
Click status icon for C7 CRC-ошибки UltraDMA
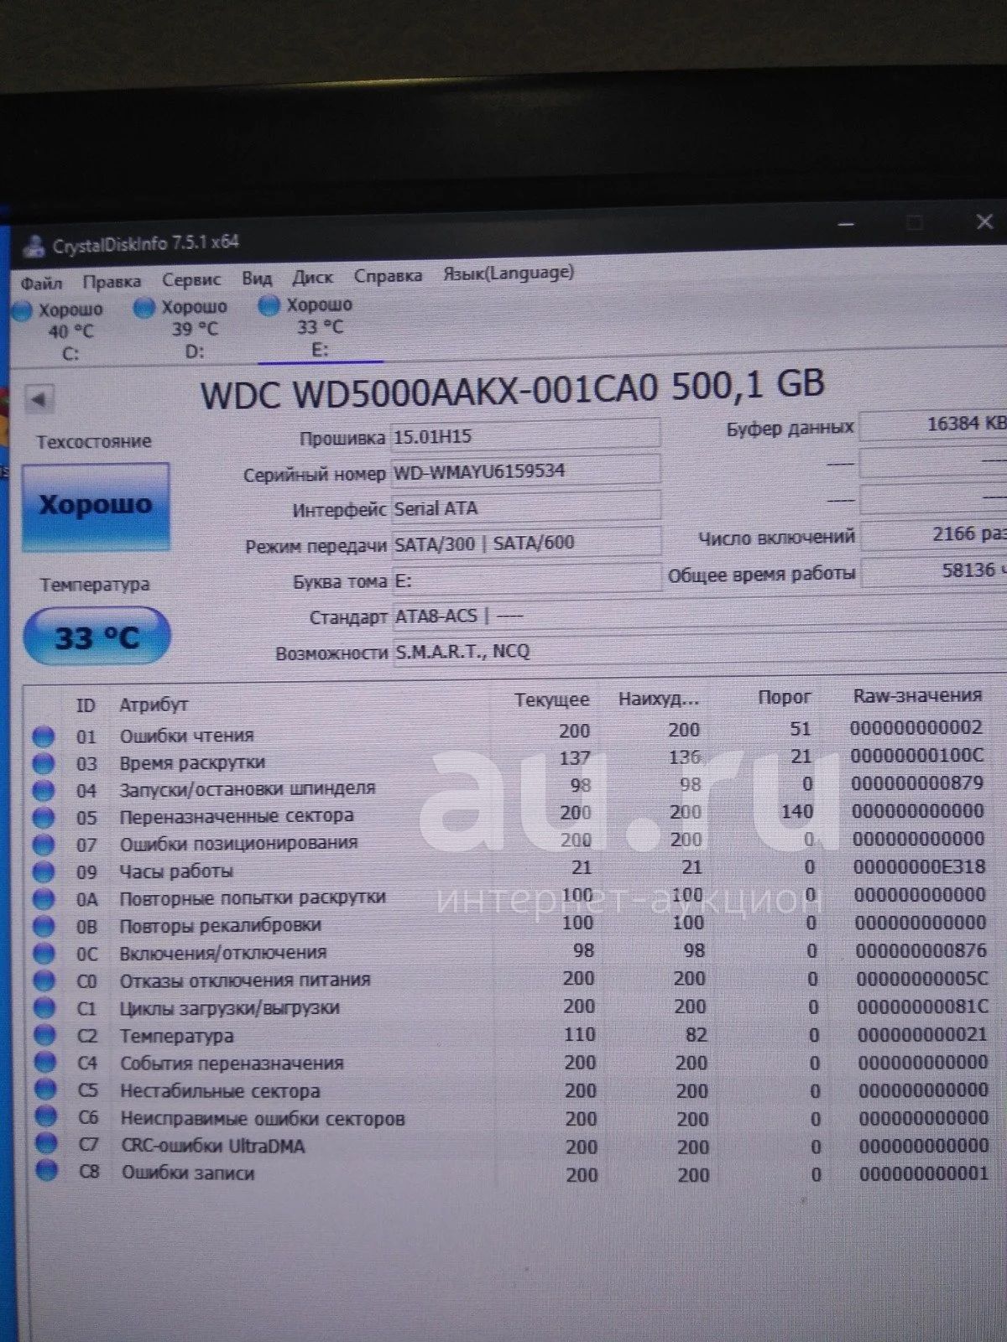[x=45, y=1144]
